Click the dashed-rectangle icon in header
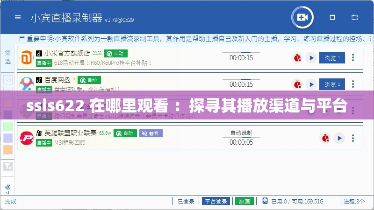The width and height of the screenshot is (374, 210). (355, 17)
